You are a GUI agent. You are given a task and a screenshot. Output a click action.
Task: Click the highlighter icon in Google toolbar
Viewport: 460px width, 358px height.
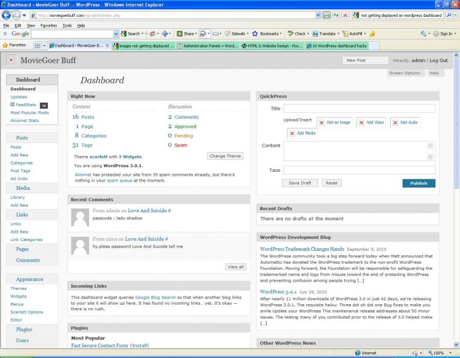tap(372, 34)
